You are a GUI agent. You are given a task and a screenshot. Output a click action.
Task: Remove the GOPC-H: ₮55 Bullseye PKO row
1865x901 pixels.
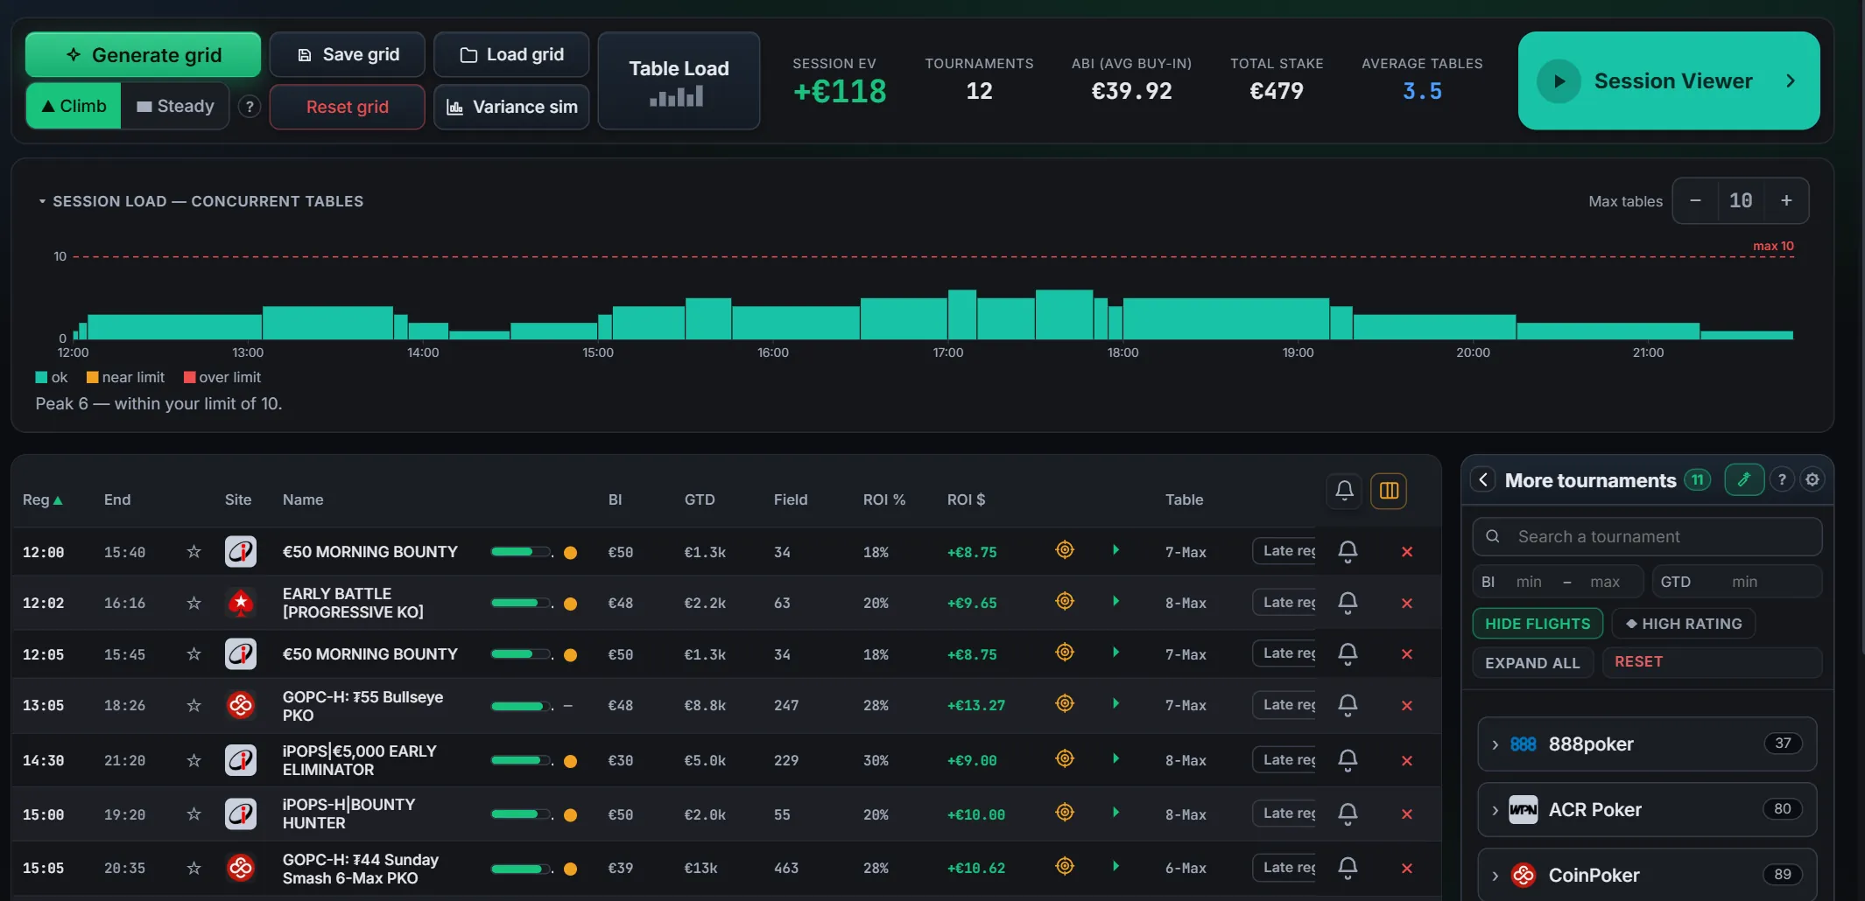[x=1407, y=705]
